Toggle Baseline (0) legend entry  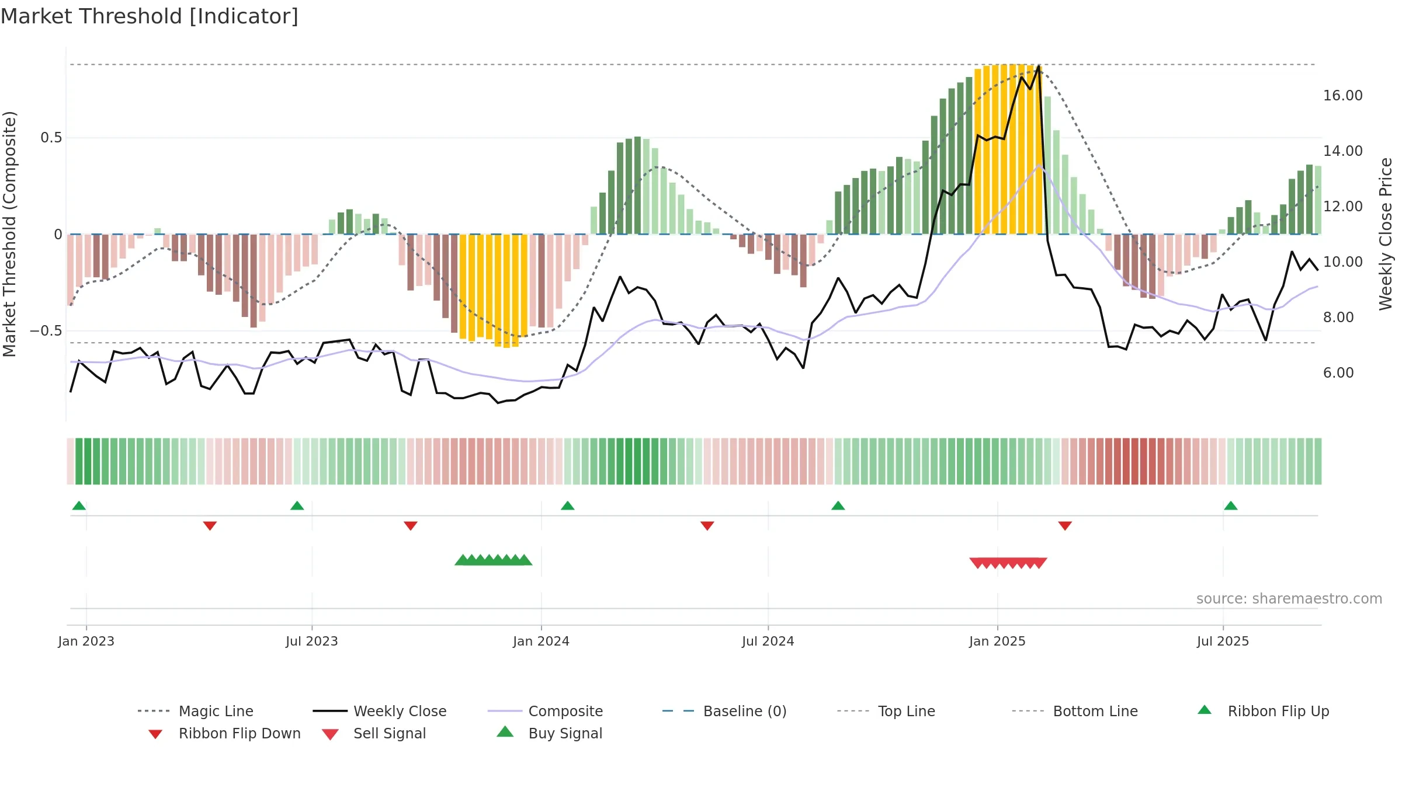[724, 711]
